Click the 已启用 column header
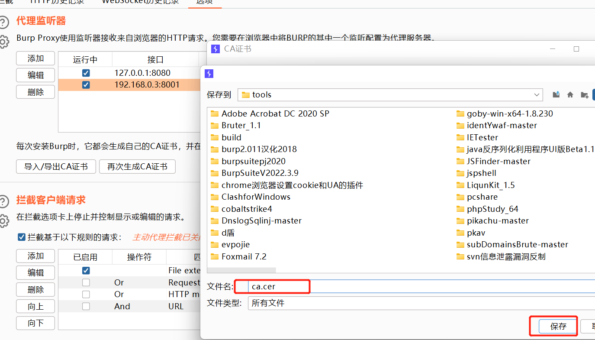This screenshot has width=595, height=340. pyautogui.click(x=85, y=257)
